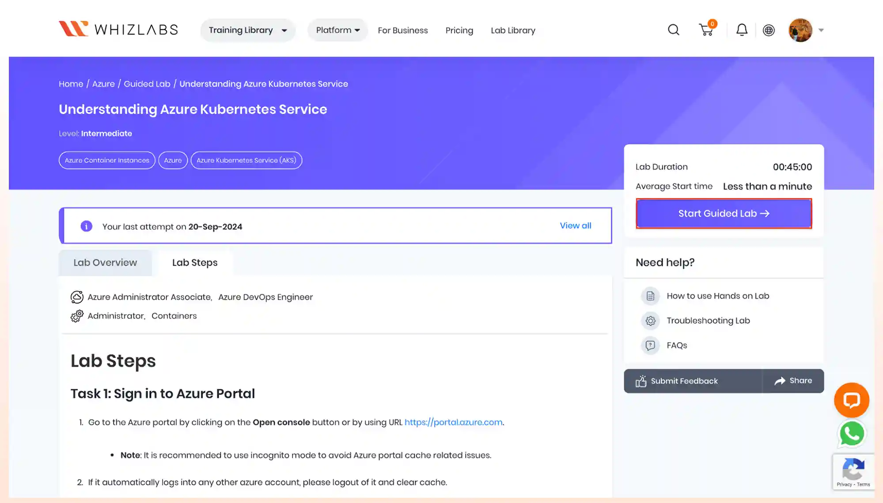Click the Guided Lab breadcrumb link
Viewport: 883px width, 503px height.
click(147, 84)
